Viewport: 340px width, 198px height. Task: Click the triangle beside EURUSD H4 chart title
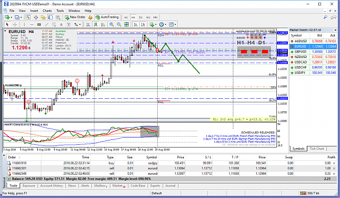[5, 31]
